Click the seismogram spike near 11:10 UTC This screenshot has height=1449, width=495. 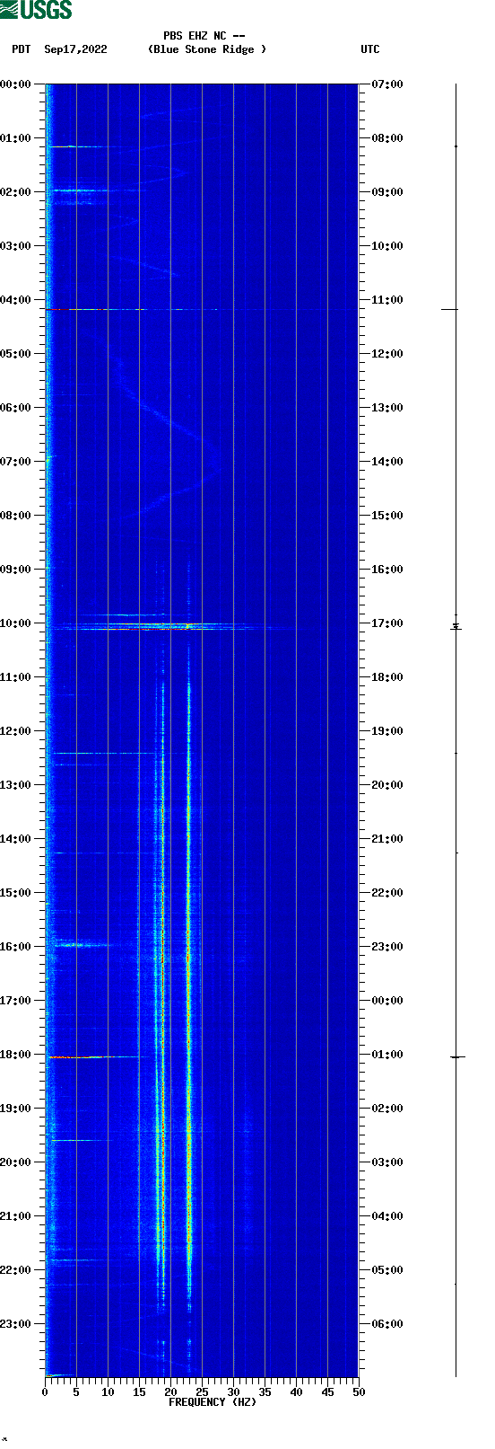tap(449, 309)
